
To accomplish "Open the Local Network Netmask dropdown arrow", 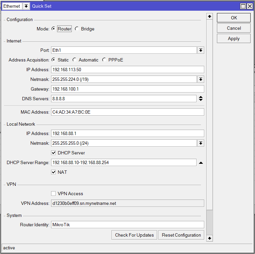I will click(x=201, y=143).
